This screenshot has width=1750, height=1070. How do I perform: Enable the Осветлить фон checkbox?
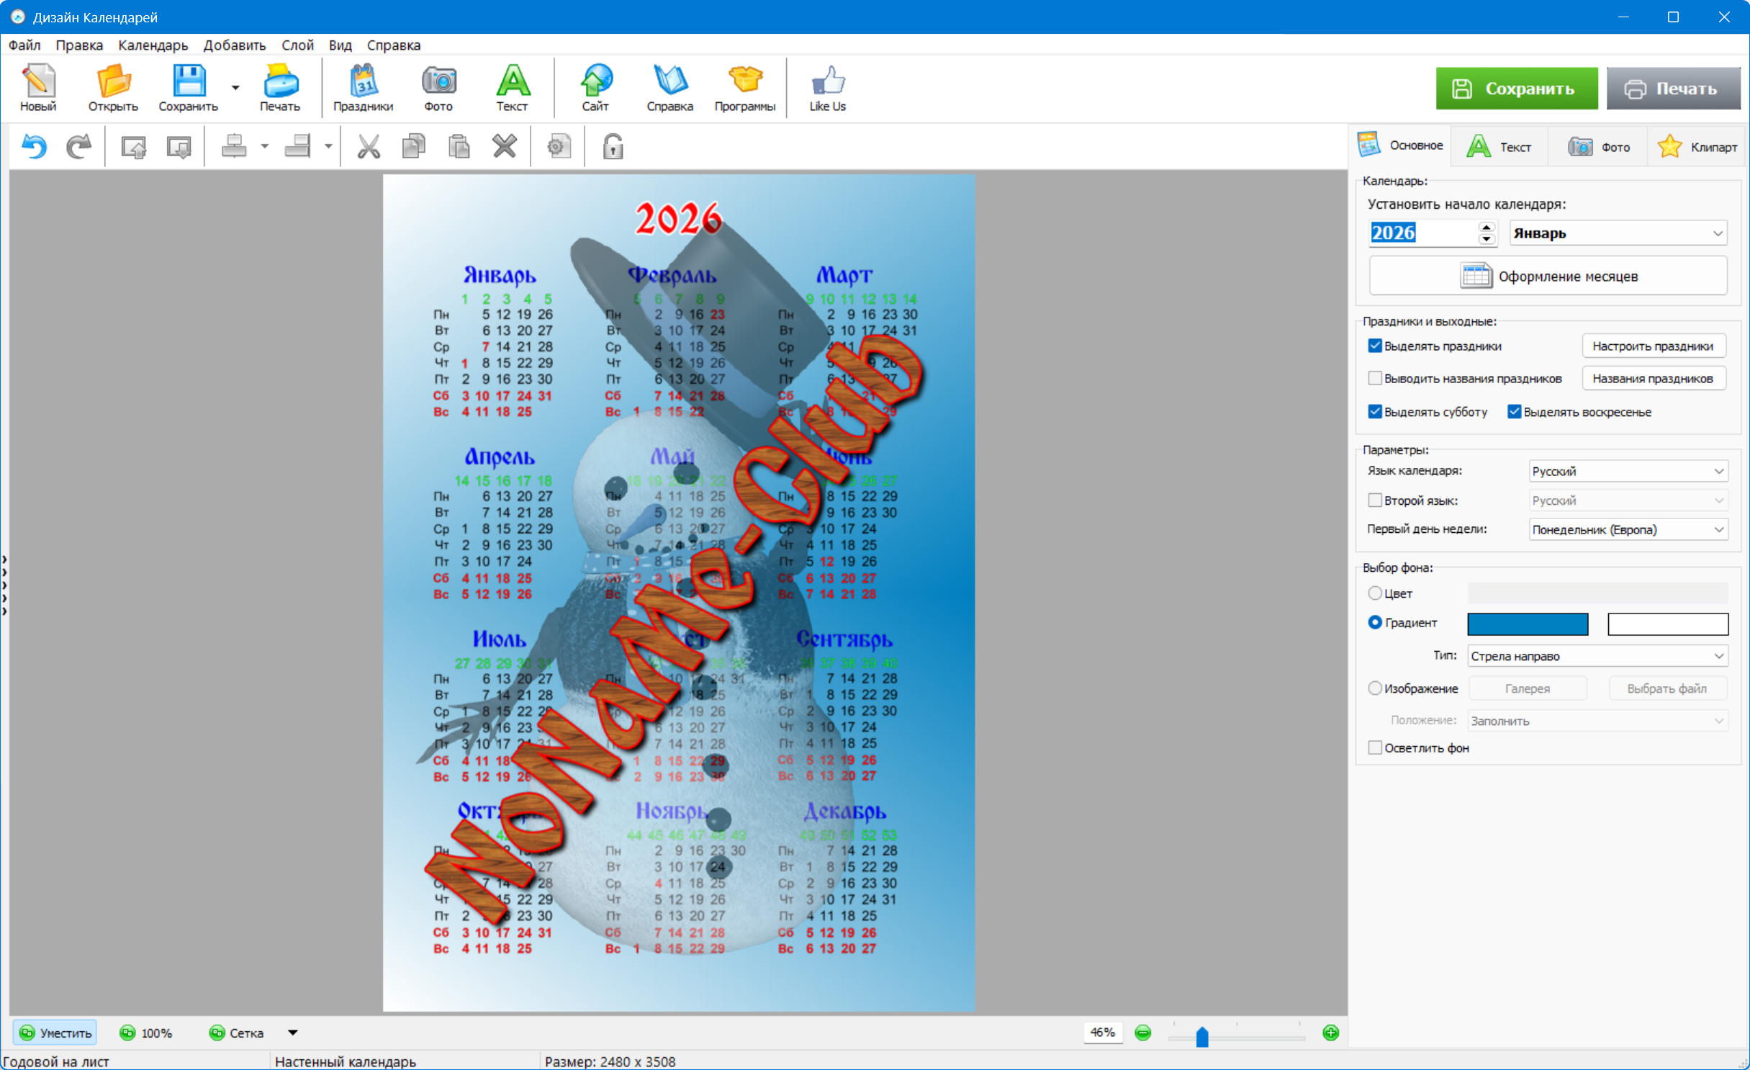pos(1375,748)
